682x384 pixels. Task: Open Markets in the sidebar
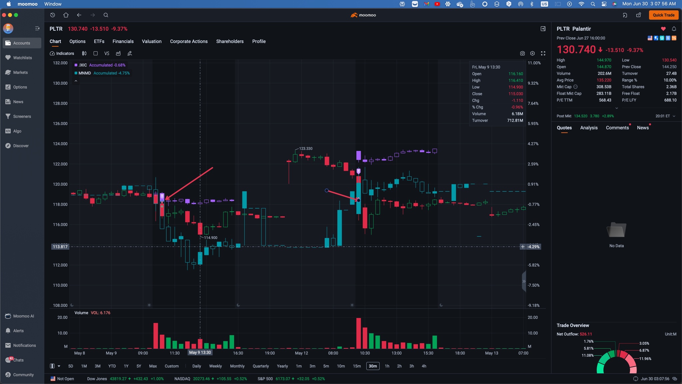(22, 72)
